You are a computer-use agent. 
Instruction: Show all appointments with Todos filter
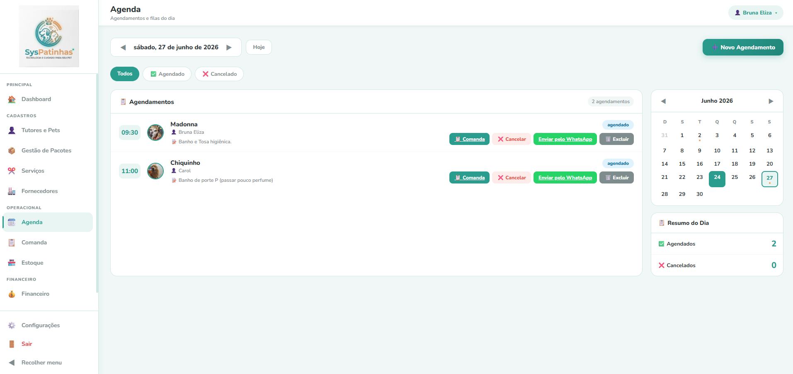(x=125, y=74)
